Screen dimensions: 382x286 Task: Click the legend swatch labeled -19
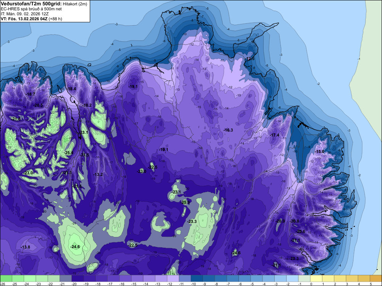89,278
